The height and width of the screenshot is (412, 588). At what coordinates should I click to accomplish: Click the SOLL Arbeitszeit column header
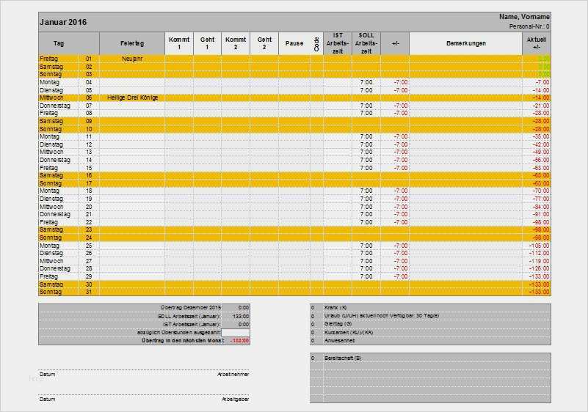pyautogui.click(x=366, y=43)
